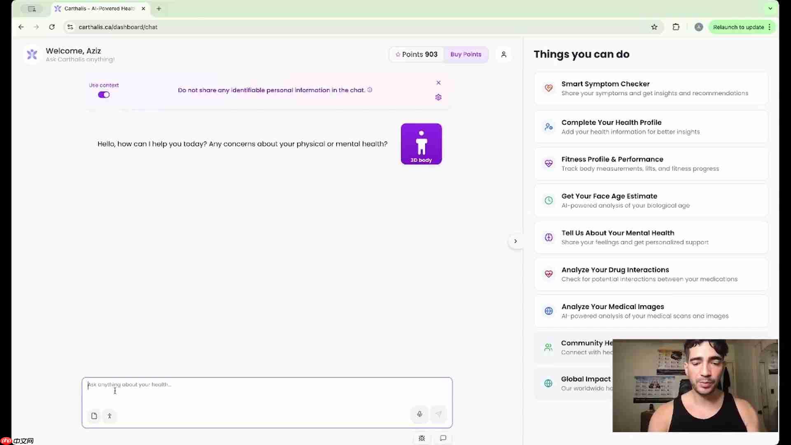Click the Complete Your Health Profile icon
Image resolution: width=791 pixels, height=445 pixels.
548,127
